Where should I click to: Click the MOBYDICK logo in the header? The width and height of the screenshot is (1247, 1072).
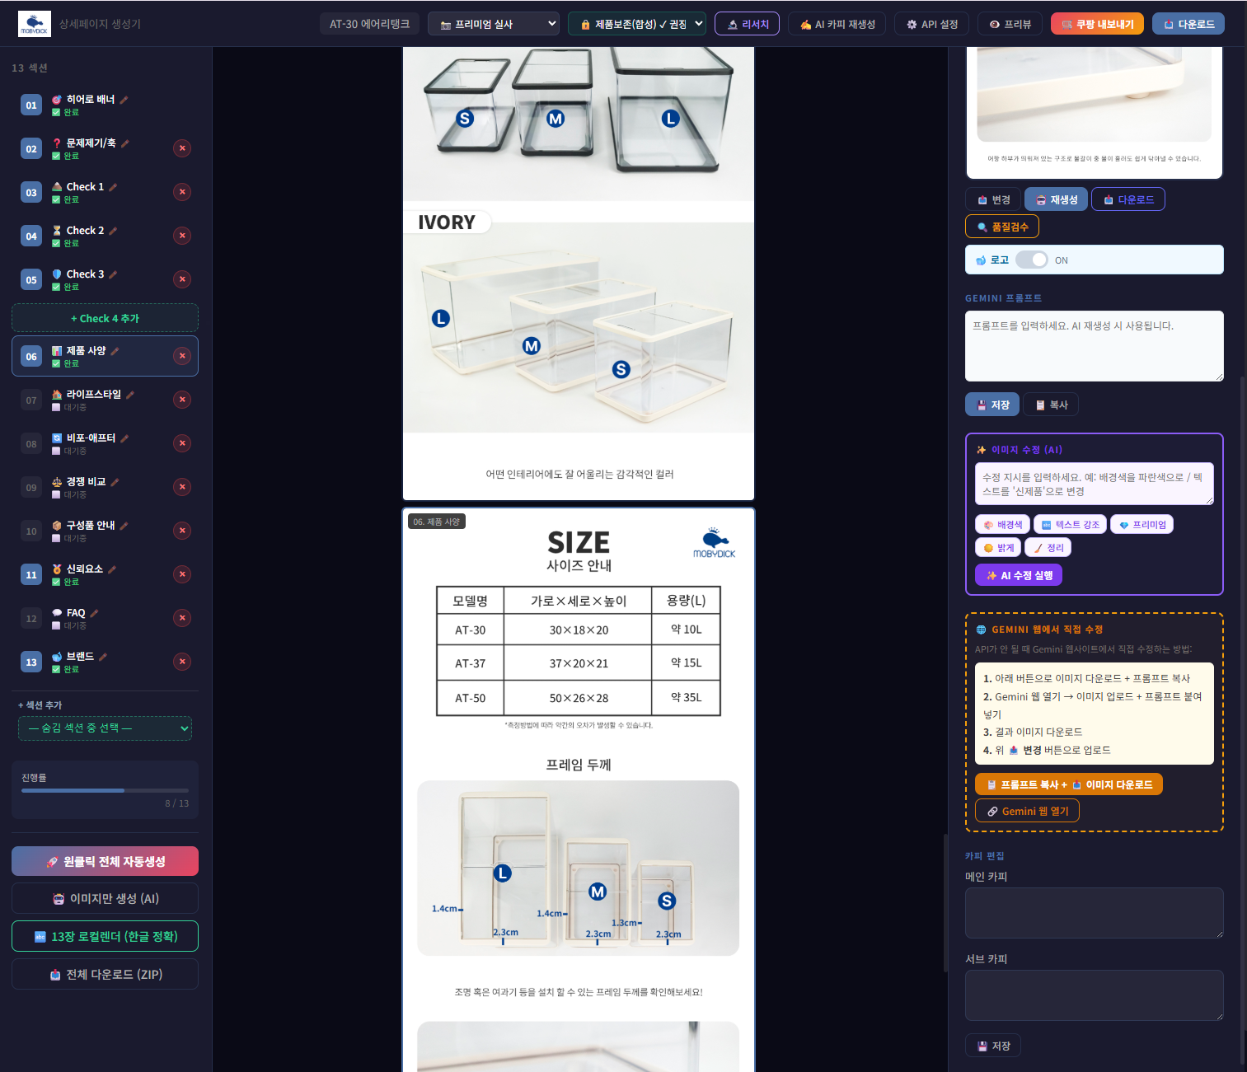point(35,24)
